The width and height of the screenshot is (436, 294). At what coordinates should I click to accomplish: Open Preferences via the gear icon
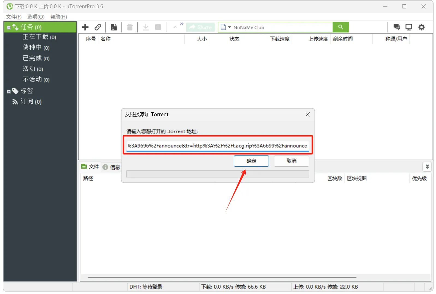pyautogui.click(x=422, y=27)
